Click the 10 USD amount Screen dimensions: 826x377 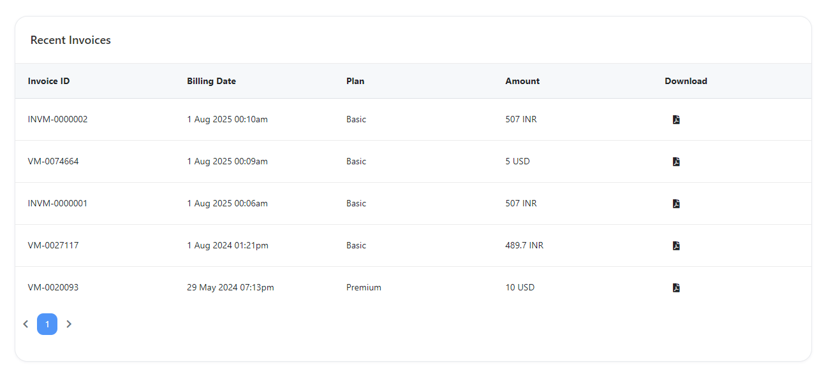click(520, 288)
